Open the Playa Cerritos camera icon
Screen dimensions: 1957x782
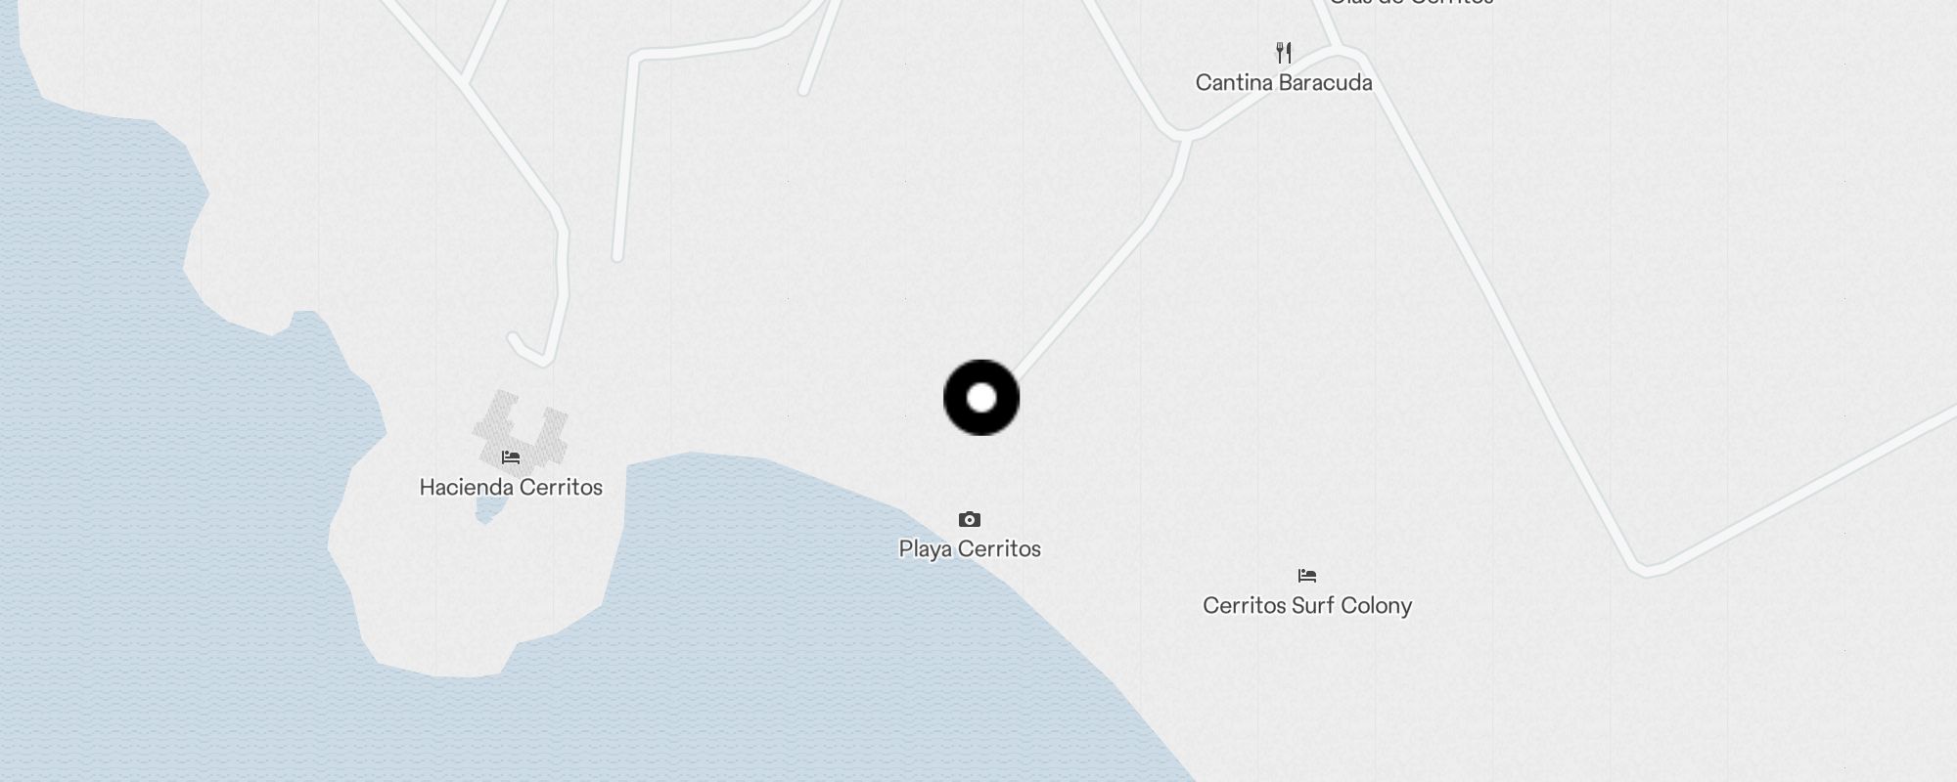pos(970,520)
